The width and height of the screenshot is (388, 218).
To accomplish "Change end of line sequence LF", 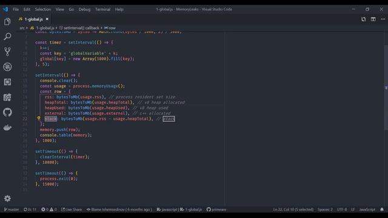I will [353, 210].
